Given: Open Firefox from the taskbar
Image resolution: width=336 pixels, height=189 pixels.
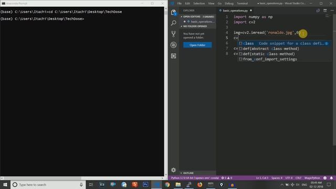Looking at the screenshot, I should pyautogui.click(x=199, y=184).
